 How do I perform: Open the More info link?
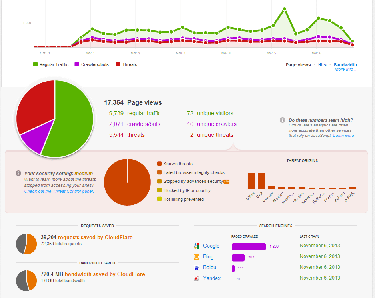click(x=346, y=69)
